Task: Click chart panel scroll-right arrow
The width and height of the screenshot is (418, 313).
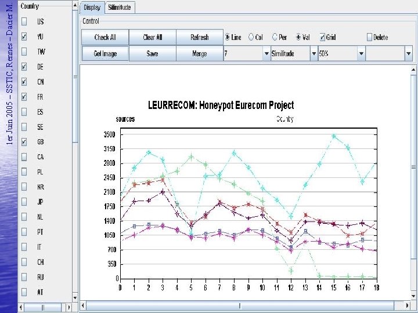Action: click(x=407, y=305)
